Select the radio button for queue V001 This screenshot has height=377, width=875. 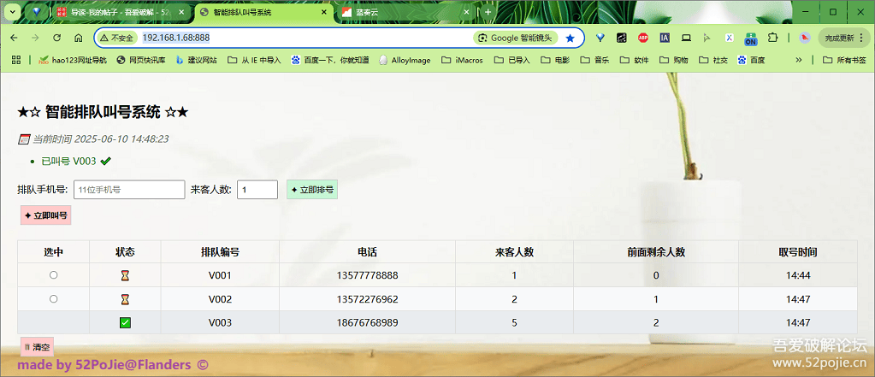tap(54, 275)
